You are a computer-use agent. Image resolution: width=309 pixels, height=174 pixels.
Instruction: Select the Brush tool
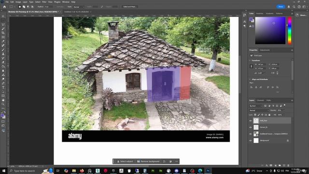pyautogui.click(x=3, y=50)
